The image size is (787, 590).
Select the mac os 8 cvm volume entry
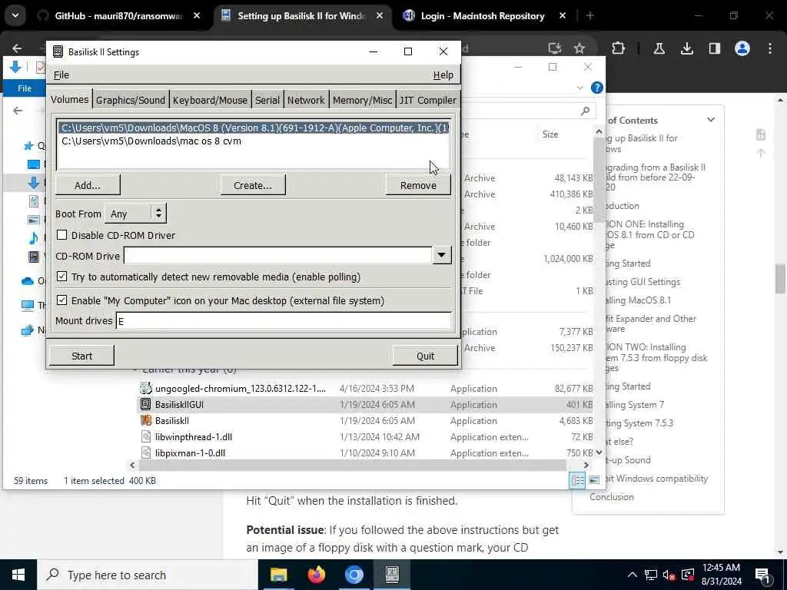254,141
